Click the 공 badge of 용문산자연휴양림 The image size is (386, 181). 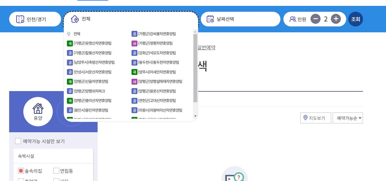pos(134,91)
